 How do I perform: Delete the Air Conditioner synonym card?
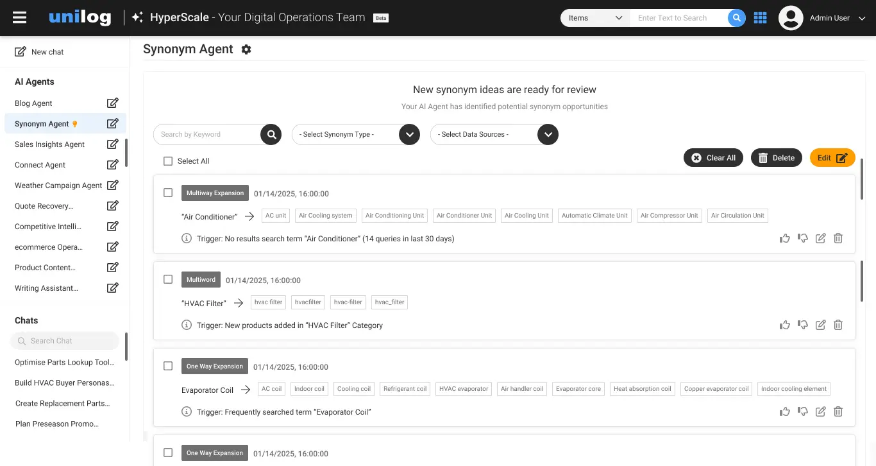pos(838,238)
